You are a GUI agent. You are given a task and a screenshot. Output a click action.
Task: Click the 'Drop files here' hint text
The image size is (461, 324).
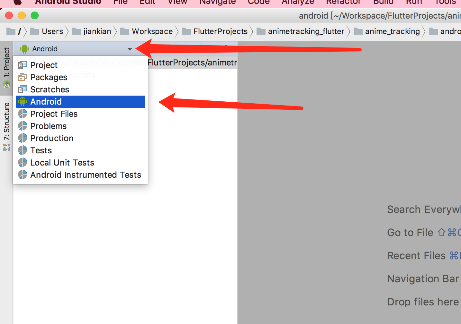[x=423, y=302]
